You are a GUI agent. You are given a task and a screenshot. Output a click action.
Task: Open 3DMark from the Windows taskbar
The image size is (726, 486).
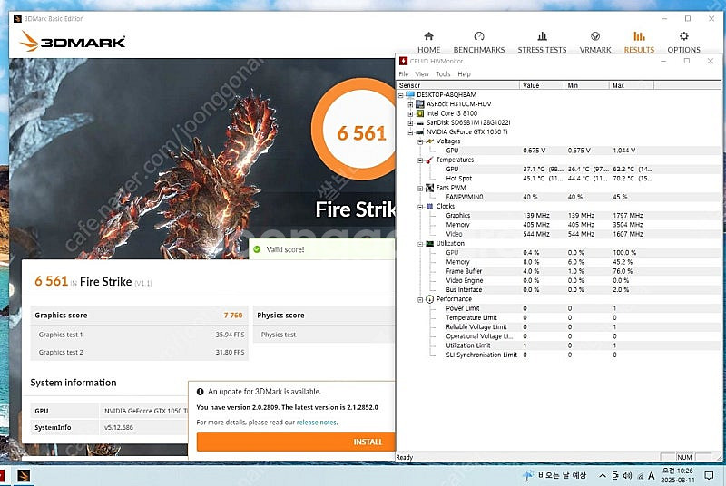(24, 475)
